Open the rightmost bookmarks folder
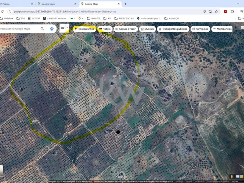This screenshot has width=244, height=183. tap(241, 18)
